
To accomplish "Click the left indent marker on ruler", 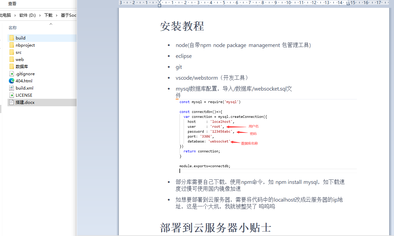I will (159, 4).
